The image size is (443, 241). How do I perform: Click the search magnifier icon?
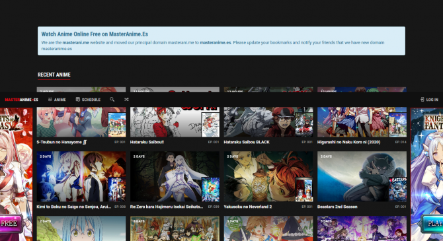[x=112, y=99]
